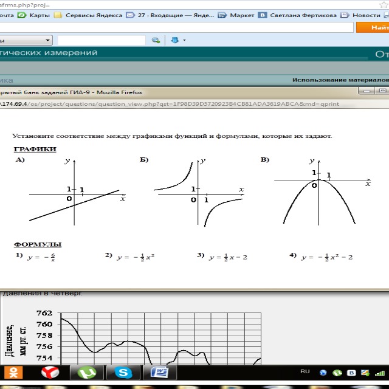Click the 762 value on pressure chart axis
This screenshot has height=389, width=389.
tap(44, 313)
